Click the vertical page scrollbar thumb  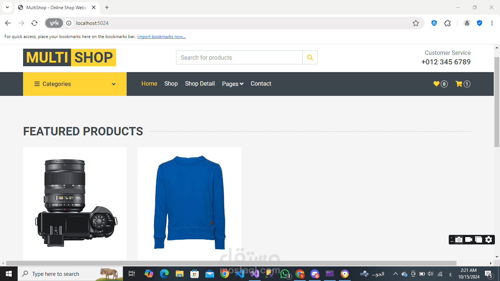pyautogui.click(x=497, y=102)
